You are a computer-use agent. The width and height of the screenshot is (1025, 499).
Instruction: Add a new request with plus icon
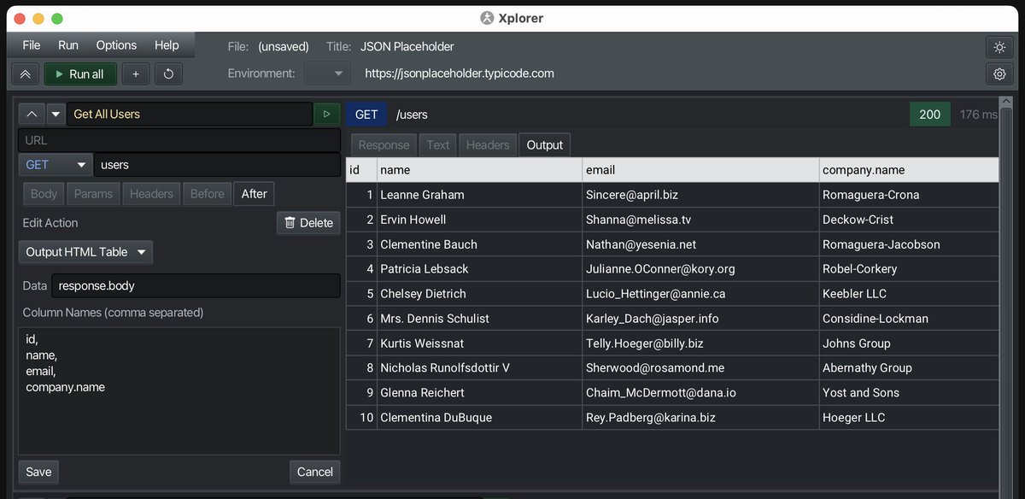click(x=135, y=74)
